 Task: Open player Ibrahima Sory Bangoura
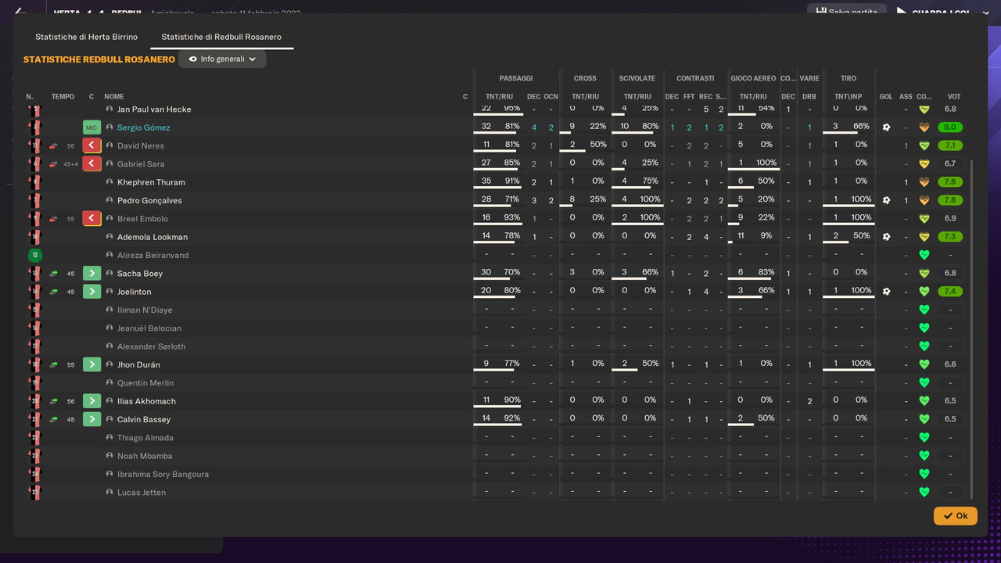(x=163, y=474)
